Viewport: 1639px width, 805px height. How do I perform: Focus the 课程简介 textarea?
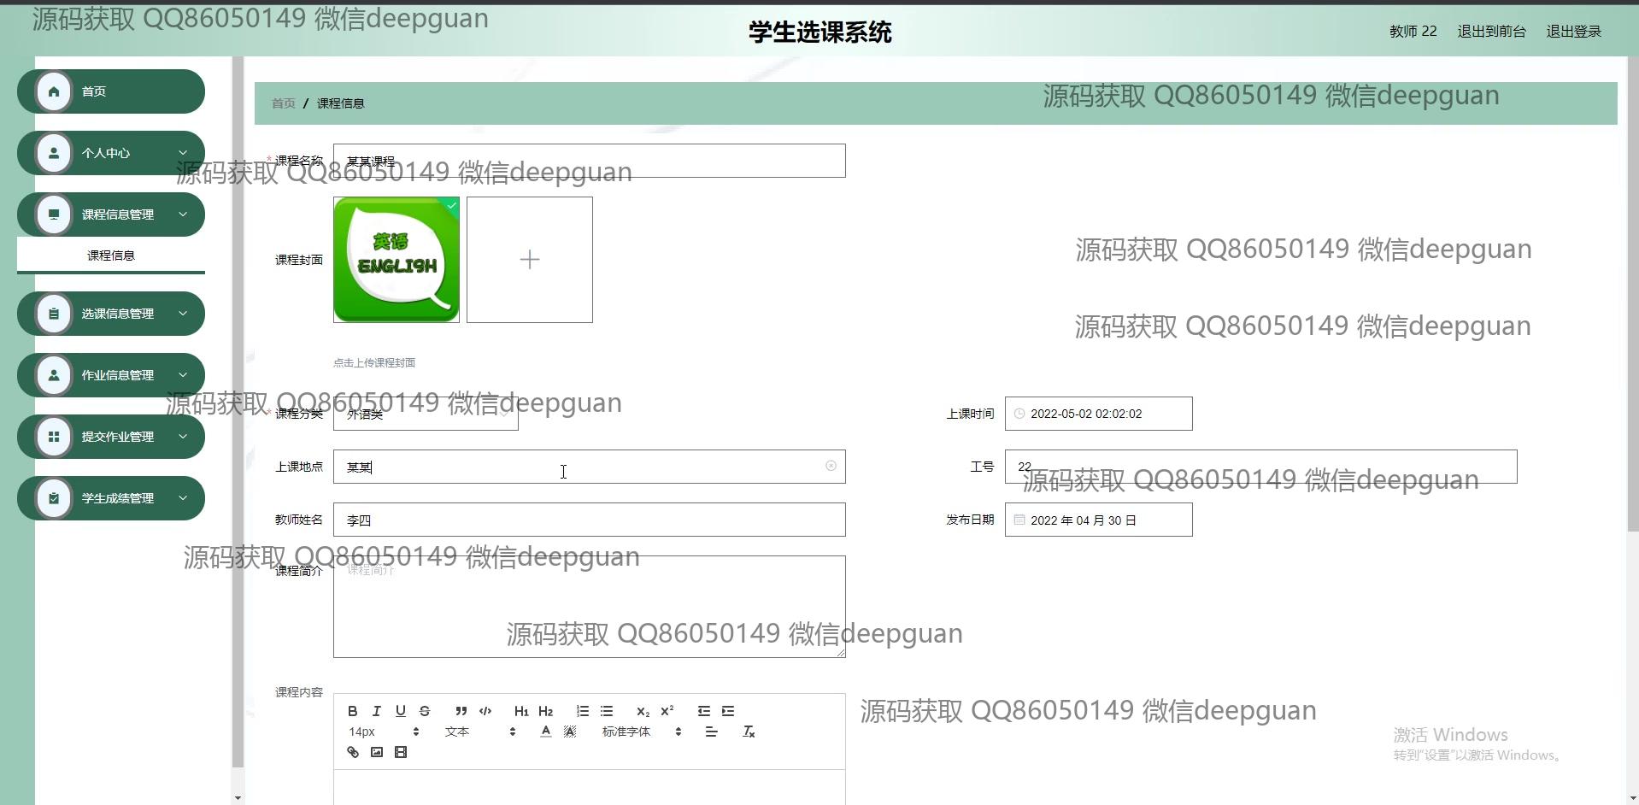tap(590, 607)
